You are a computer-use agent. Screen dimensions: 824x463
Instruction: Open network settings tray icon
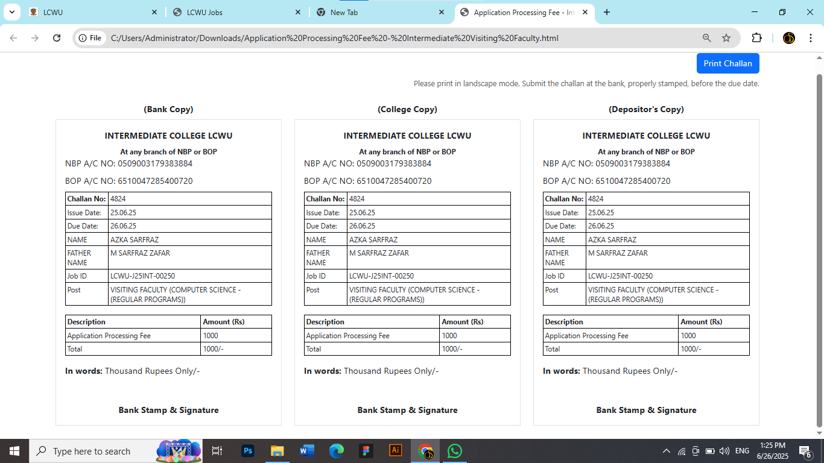682,451
